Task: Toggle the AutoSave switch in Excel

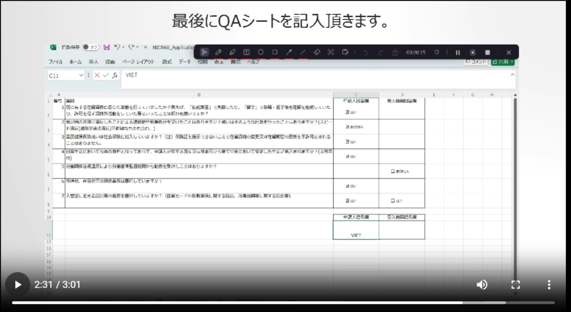Action: tap(91, 48)
